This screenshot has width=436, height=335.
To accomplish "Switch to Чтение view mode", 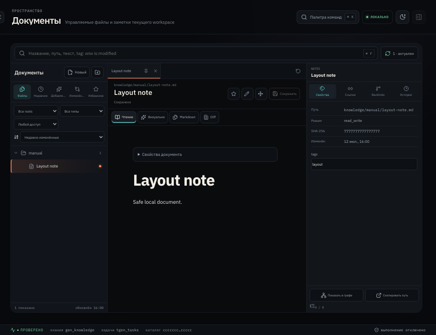I will tap(124, 117).
